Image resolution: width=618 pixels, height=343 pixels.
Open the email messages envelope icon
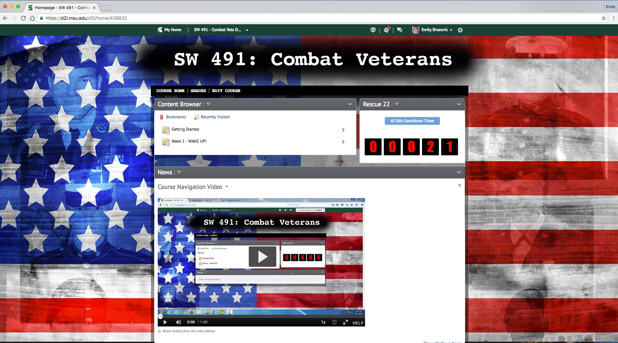point(373,30)
